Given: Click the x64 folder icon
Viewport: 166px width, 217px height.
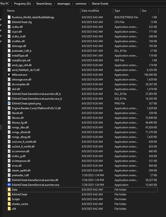Looking at the screenshot, I should [9, 209].
